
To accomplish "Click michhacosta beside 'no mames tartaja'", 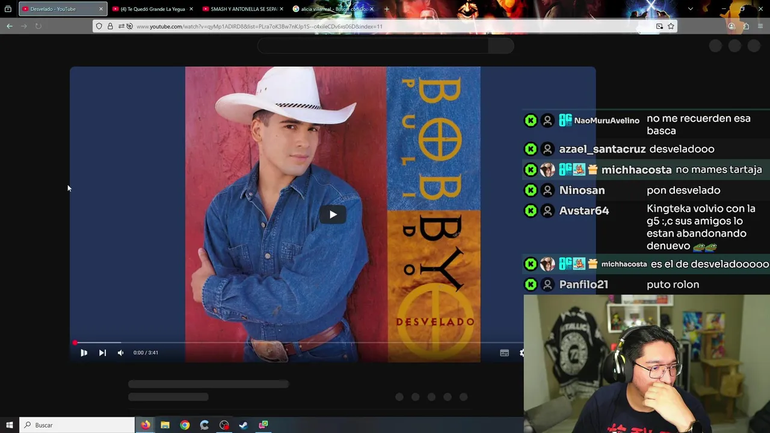I will click(636, 170).
